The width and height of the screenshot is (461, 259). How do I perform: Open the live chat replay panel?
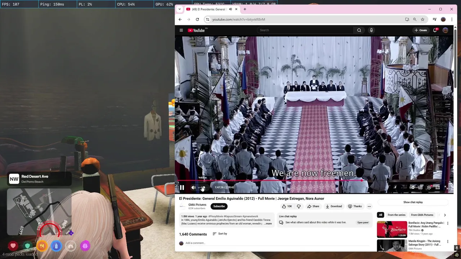(363, 223)
